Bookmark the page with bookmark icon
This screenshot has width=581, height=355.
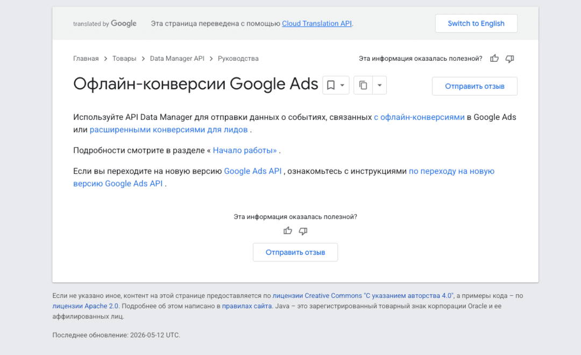pyautogui.click(x=331, y=85)
